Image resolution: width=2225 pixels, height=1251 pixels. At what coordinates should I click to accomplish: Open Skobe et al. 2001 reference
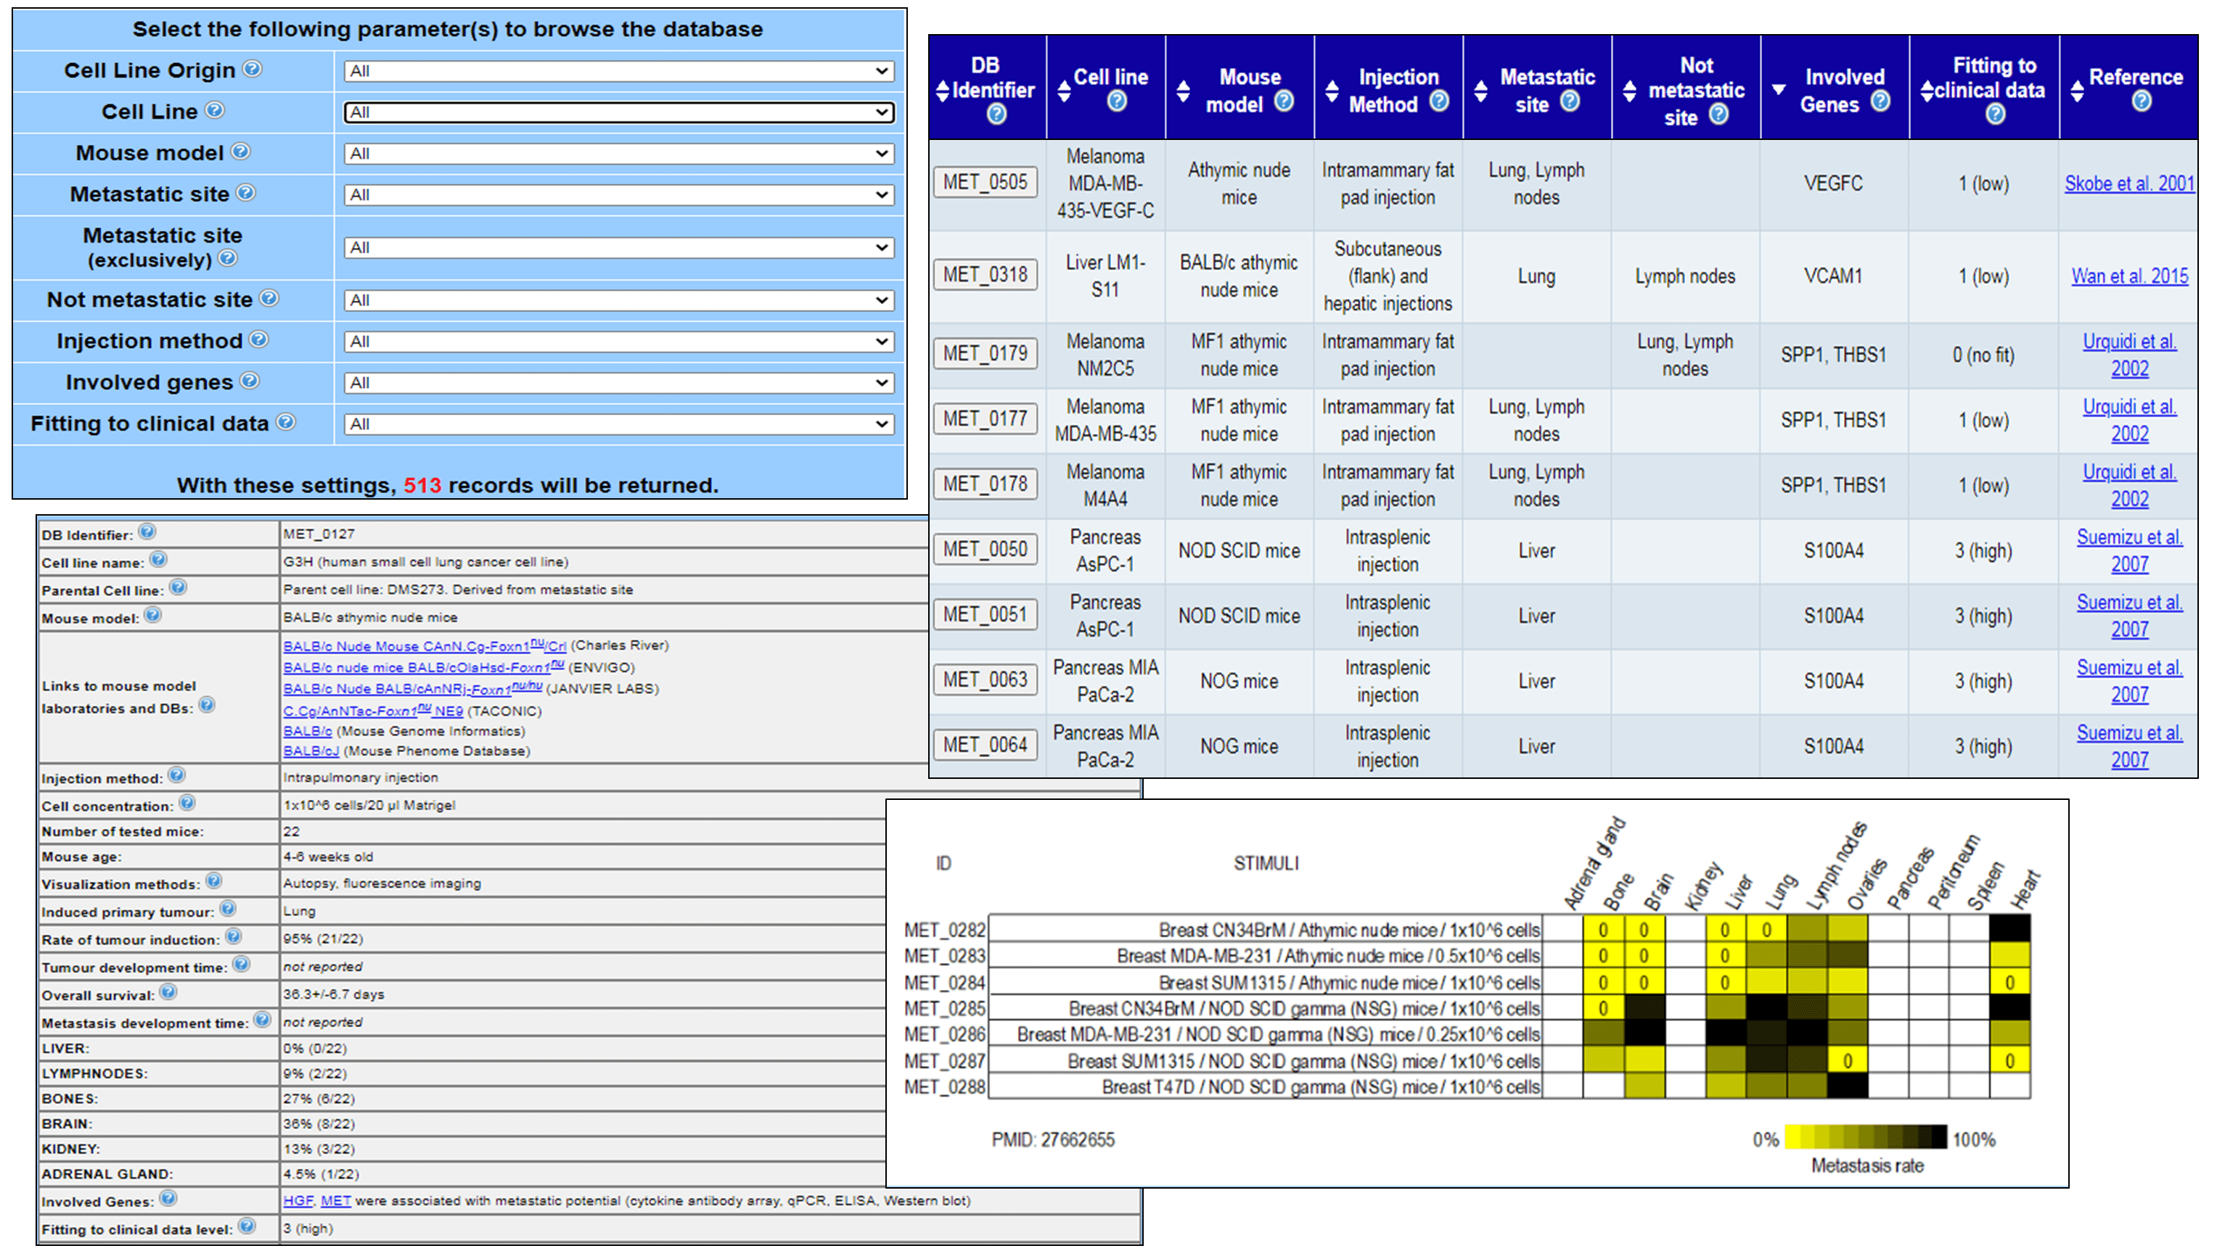tap(2128, 183)
